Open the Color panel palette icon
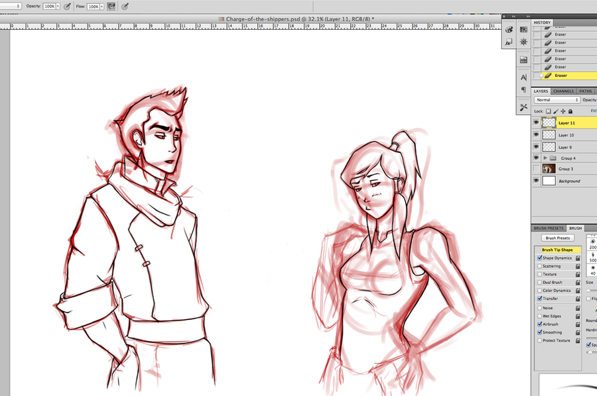 click(x=509, y=30)
